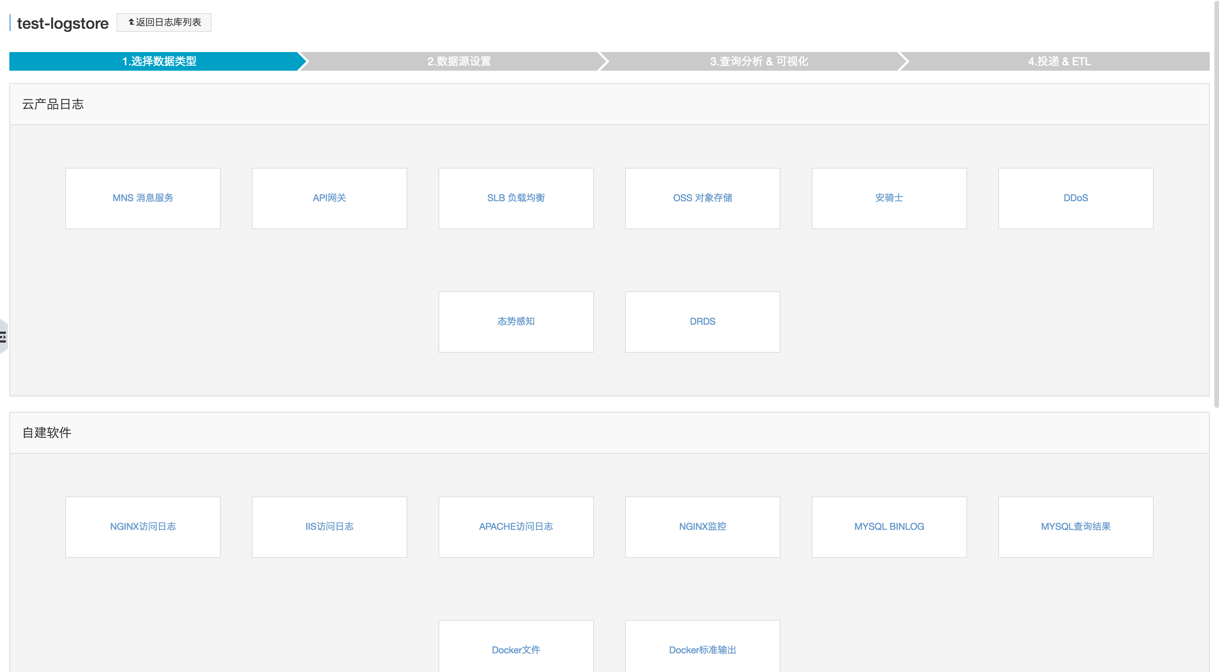Select MYSQL查询结果 data type
The width and height of the screenshot is (1219, 672).
pyautogui.click(x=1076, y=527)
